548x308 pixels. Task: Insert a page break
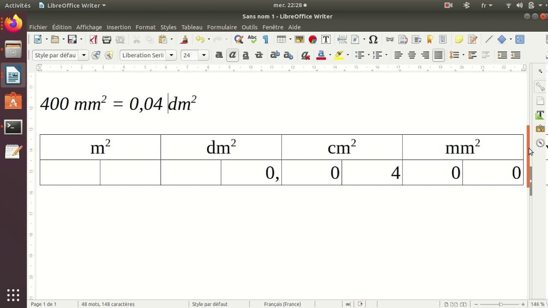[x=342, y=39]
